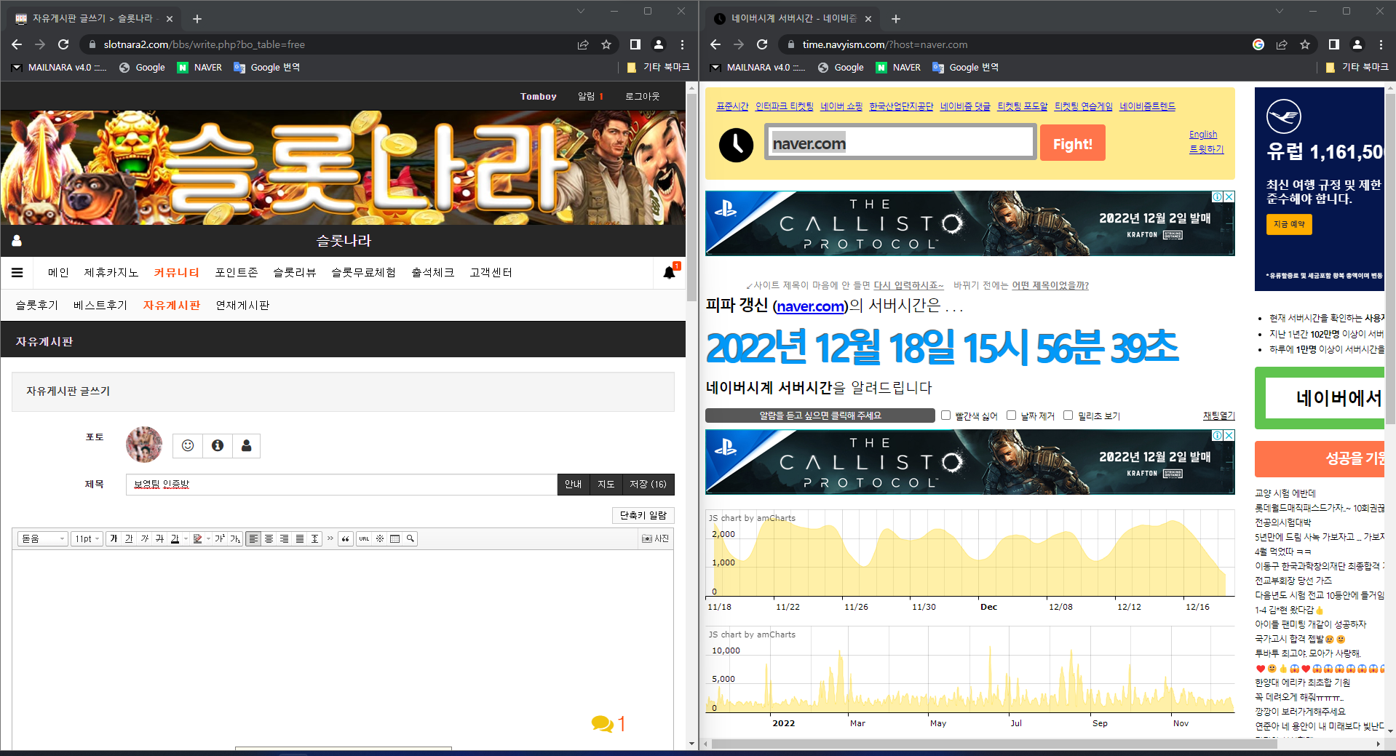Click the navyism page horizontal scrollbar
This screenshot has height=756, width=1396.
tap(994, 744)
